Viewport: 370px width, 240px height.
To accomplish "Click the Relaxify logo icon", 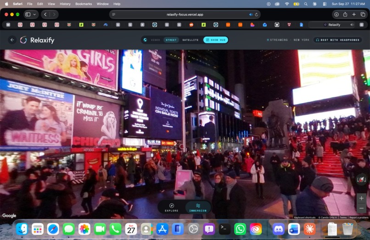I will coord(23,40).
